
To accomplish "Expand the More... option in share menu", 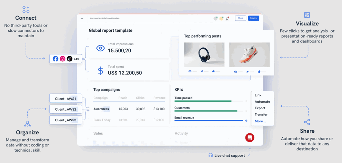I will point(260,121).
